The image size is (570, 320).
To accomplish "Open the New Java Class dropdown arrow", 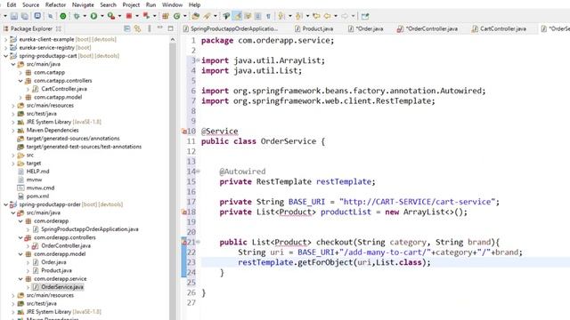I will (184, 16).
